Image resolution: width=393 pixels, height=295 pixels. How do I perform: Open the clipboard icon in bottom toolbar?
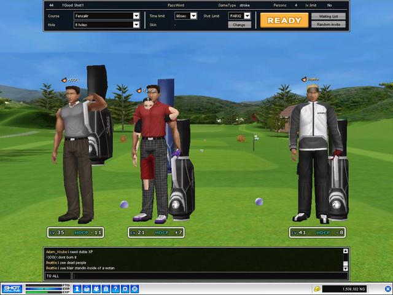(106, 288)
